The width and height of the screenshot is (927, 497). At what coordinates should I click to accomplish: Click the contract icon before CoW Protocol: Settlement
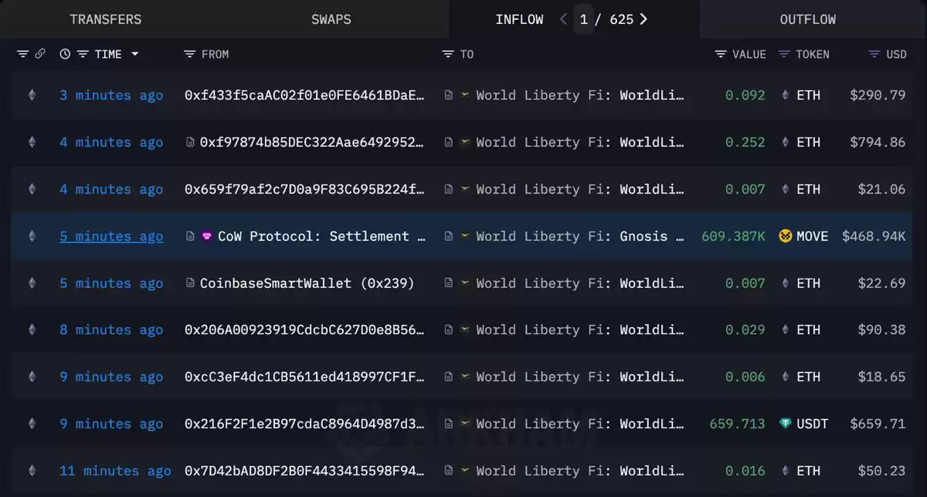coord(190,236)
